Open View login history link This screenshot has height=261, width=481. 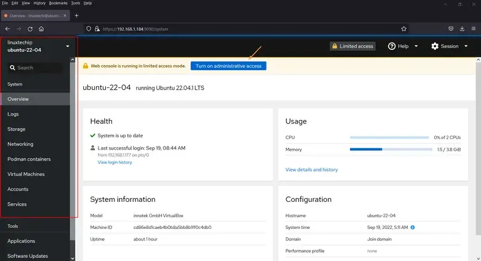115,163
